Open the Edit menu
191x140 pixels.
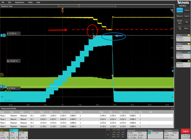point(9,2)
